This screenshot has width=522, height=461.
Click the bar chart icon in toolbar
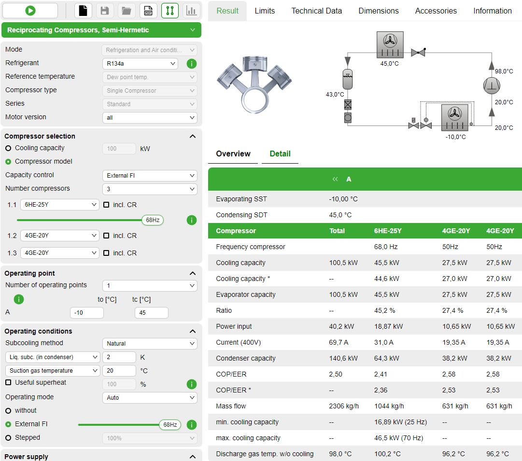point(191,11)
